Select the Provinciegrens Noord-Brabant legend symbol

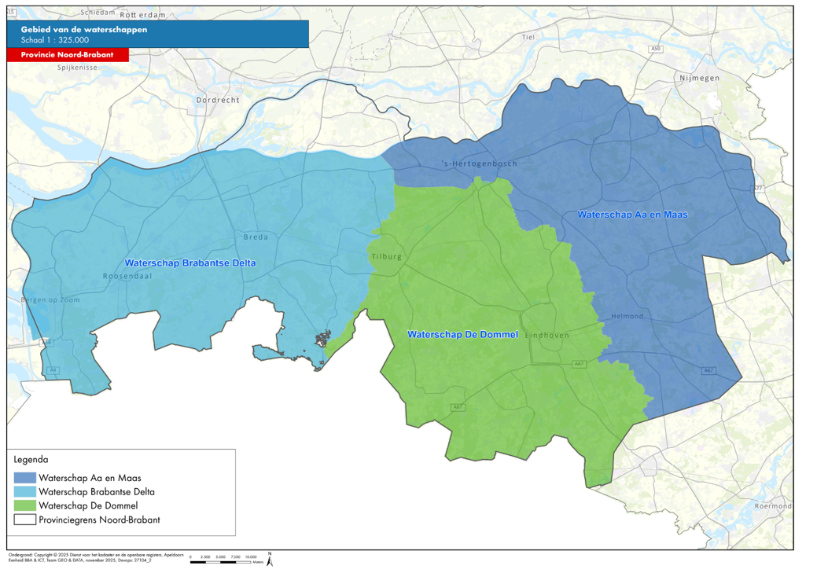[x=25, y=520]
